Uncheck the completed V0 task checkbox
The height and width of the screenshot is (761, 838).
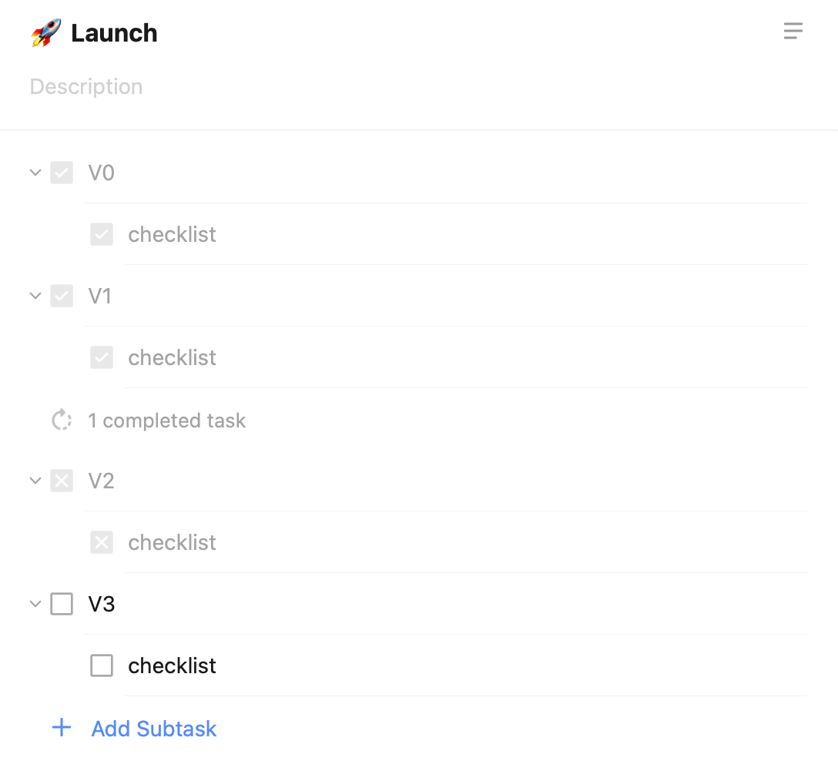[x=62, y=173]
